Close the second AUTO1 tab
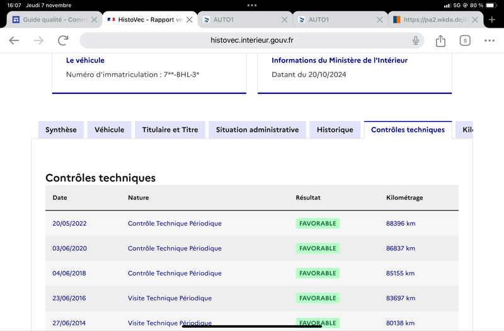Image resolution: width=504 pixels, height=331 pixels. [x=380, y=20]
